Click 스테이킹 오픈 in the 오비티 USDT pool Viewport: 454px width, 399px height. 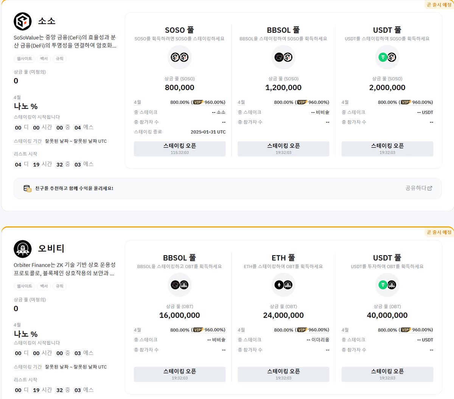pyautogui.click(x=387, y=374)
